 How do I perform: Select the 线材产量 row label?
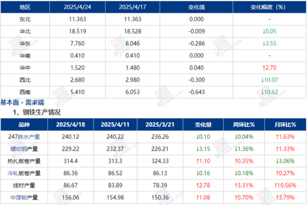[x=24, y=185]
